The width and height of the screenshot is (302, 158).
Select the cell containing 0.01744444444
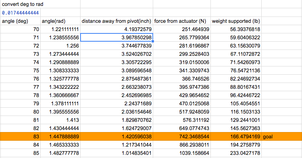pyautogui.click(x=21, y=13)
